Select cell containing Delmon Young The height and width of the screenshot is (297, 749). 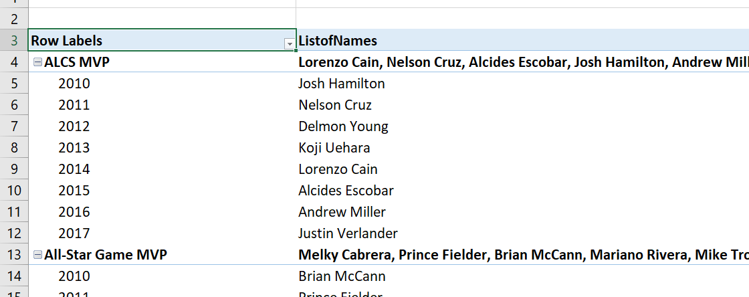(x=343, y=126)
